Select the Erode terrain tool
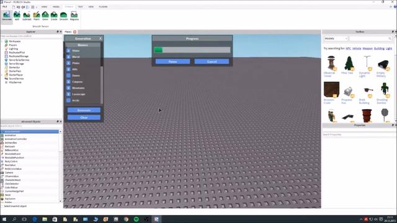Screen dimensions: 397x223 [54, 16]
